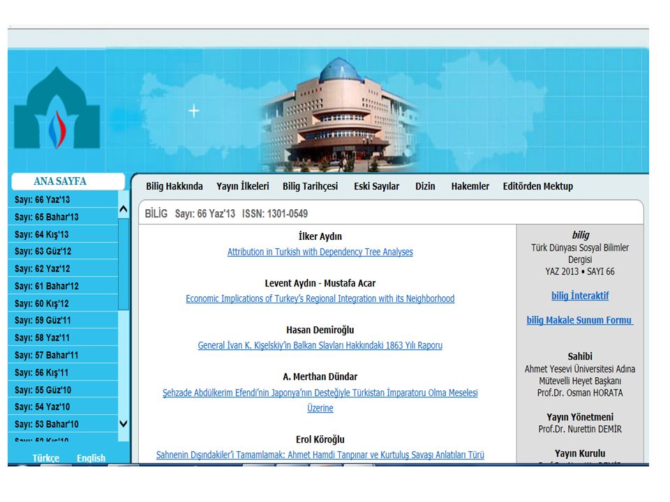This screenshot has height=502, width=670.
Task: Click Prof.Dr. Nurettin DEMİR name
Action: tap(580, 429)
